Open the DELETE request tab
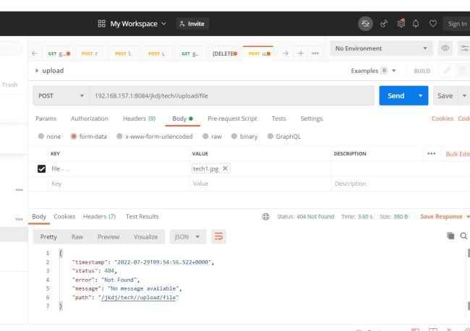The image size is (470, 331). [x=225, y=53]
